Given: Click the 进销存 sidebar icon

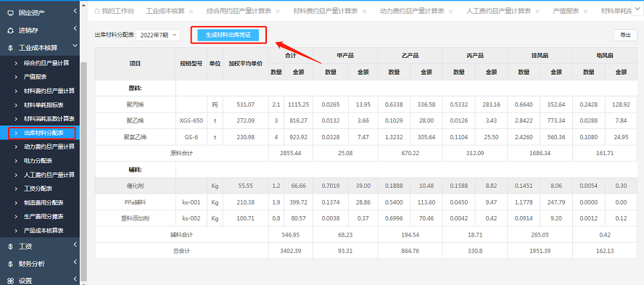Looking at the screenshot, I should click(x=11, y=30).
